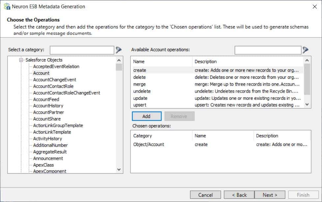The width and height of the screenshot is (322, 202).
Task: Select the ApexClass category
Action: (44, 165)
